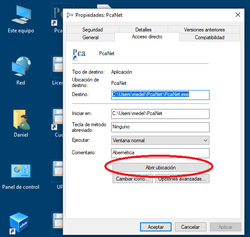Select the partially hidden Pca desktop shortcut
Image resolution: width=250 pixels, height=237 pixels.
(x=57, y=19)
